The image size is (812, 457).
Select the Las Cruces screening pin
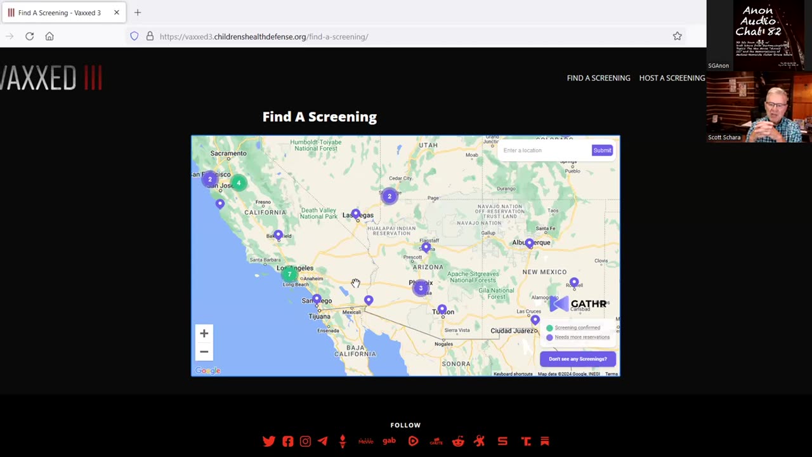point(535,321)
